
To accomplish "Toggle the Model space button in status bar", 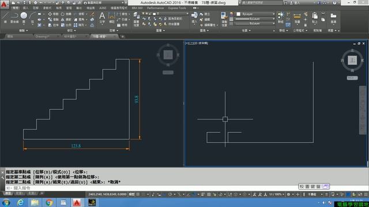I will click(x=132, y=194).
